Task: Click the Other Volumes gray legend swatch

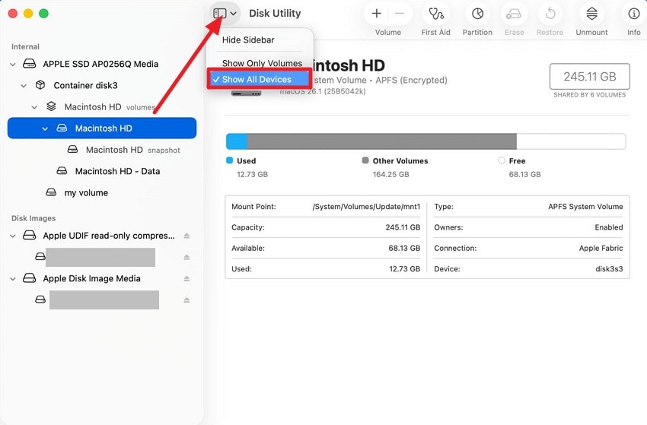Action: point(365,160)
